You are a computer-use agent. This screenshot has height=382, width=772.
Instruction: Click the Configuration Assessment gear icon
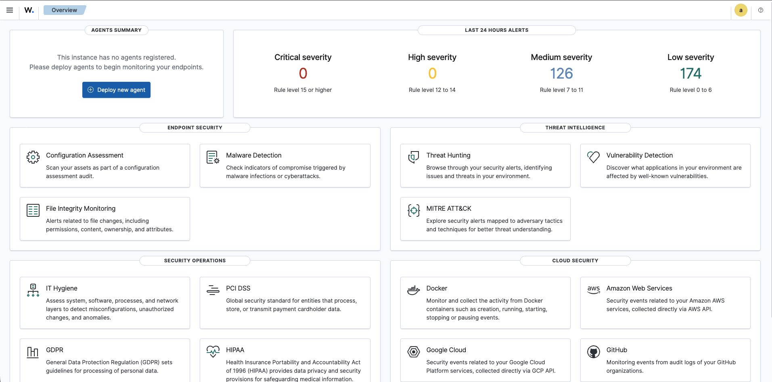pyautogui.click(x=33, y=157)
